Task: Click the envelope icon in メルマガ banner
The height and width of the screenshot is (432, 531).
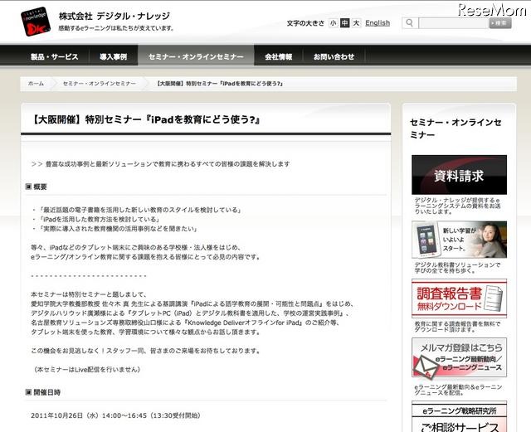Action: tap(426, 367)
